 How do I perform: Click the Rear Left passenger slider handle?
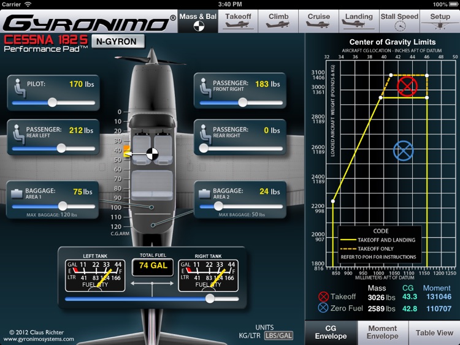pos(61,148)
